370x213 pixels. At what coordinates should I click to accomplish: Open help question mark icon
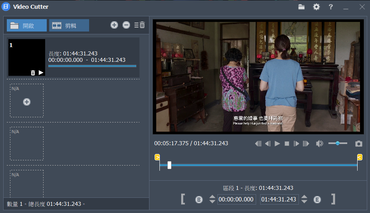pyautogui.click(x=331, y=7)
